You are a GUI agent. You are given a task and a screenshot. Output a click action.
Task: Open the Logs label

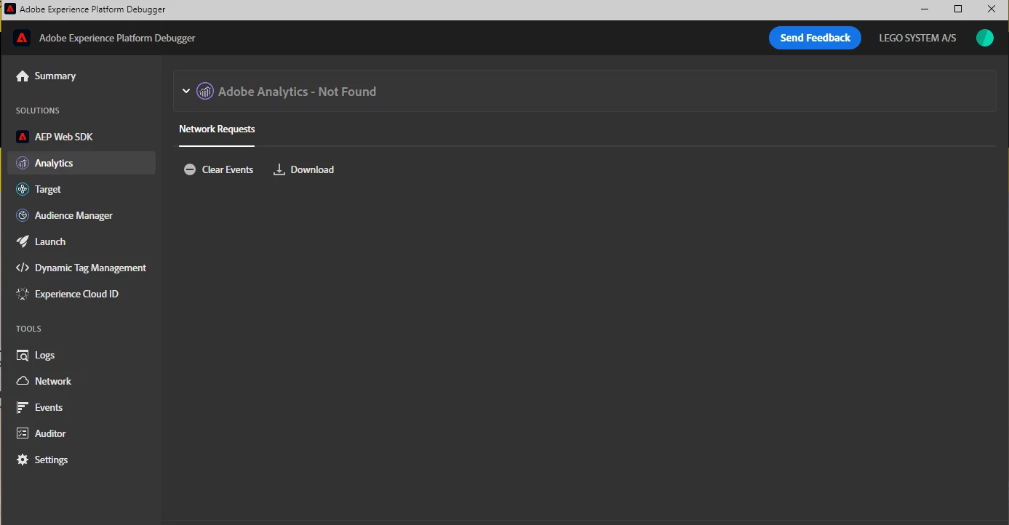[44, 355]
